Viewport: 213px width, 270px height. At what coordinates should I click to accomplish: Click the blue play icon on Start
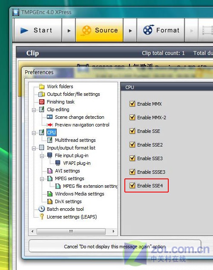[24, 31]
